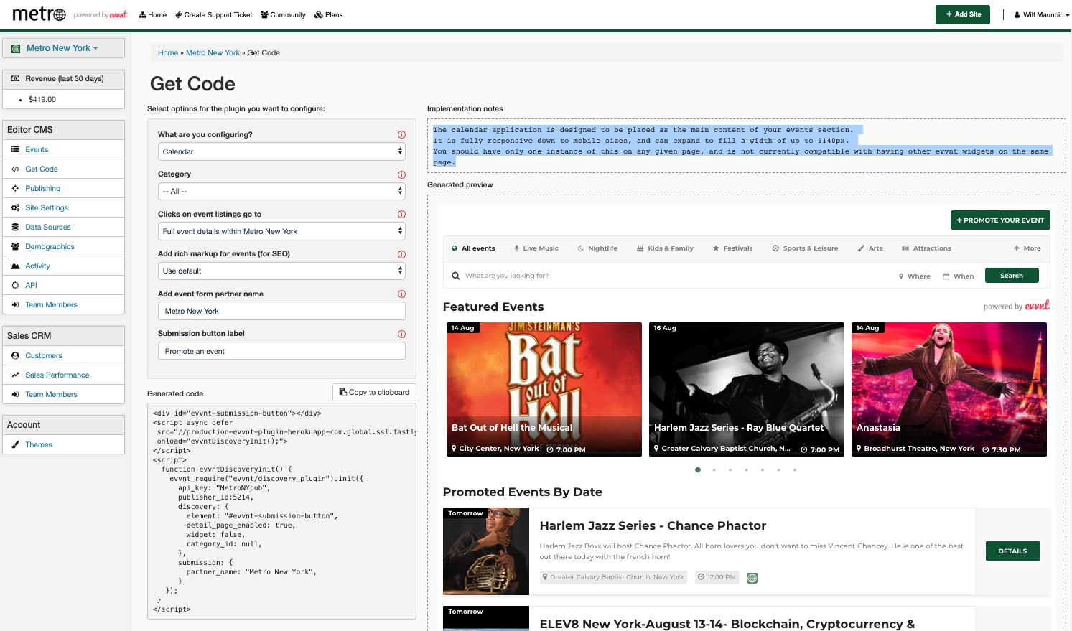Click DETAILS for Harlem Jazz Series - Chance Phactor
The width and height of the screenshot is (1072, 631).
click(x=1012, y=551)
